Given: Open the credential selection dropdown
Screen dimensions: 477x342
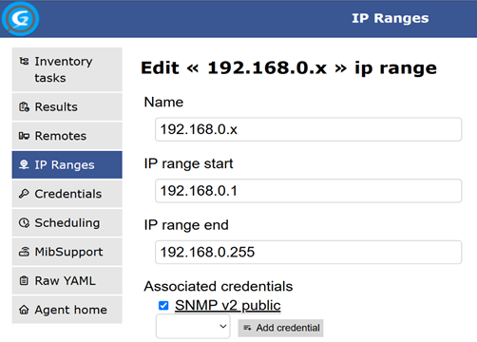Looking at the screenshot, I should 193,327.
